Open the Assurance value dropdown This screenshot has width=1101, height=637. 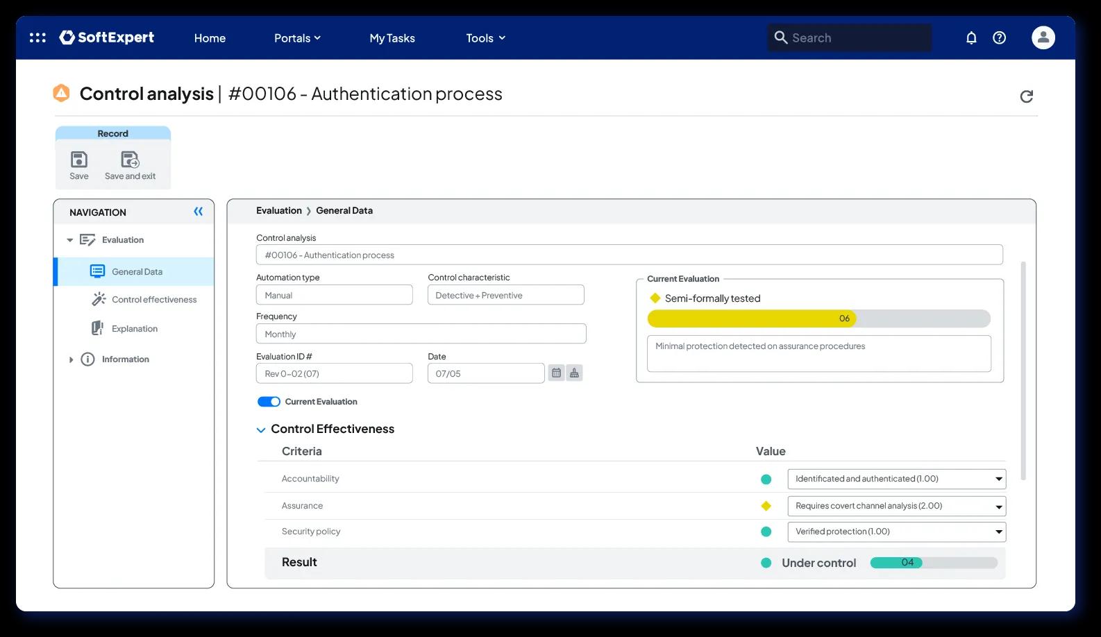pos(896,506)
